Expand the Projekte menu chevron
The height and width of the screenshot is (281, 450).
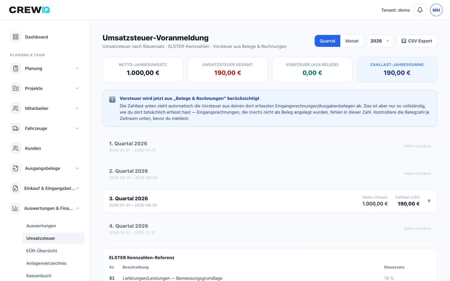pos(77,88)
